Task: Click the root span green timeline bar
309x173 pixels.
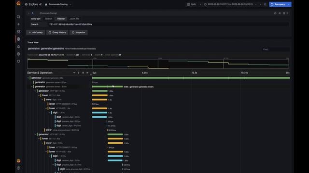Action: [191, 78]
